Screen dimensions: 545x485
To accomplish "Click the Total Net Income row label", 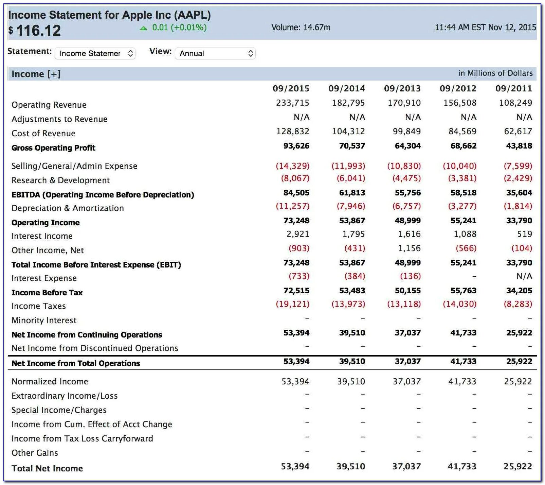I will 47,468.
